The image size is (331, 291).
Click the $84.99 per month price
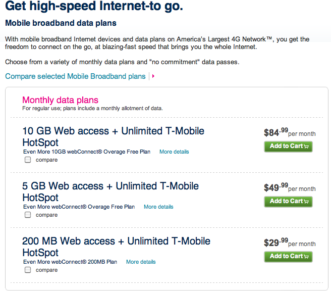point(289,133)
